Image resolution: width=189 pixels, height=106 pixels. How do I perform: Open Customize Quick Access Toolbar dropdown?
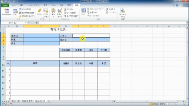click(x=19, y=1)
